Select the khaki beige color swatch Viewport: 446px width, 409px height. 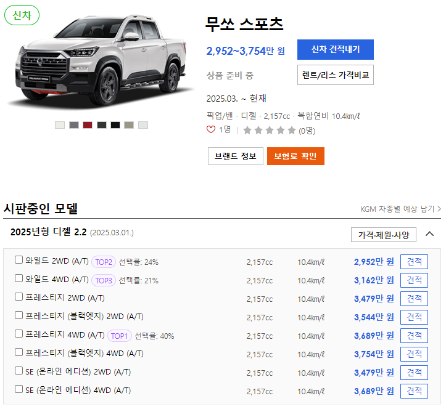[x=129, y=125]
